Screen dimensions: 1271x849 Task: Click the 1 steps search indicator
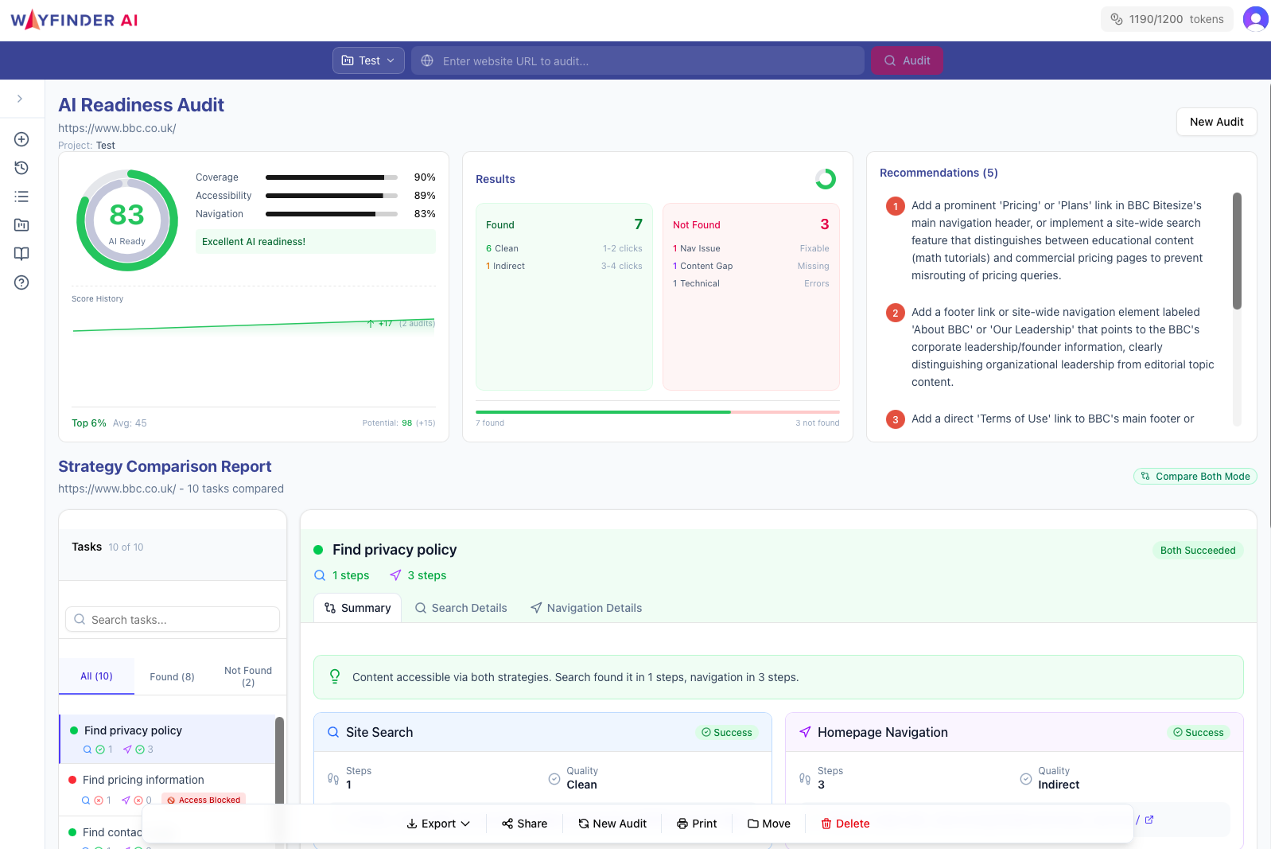[x=341, y=575]
